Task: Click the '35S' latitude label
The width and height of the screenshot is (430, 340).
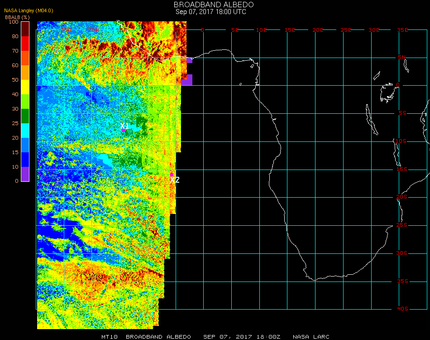Action: coord(402,281)
